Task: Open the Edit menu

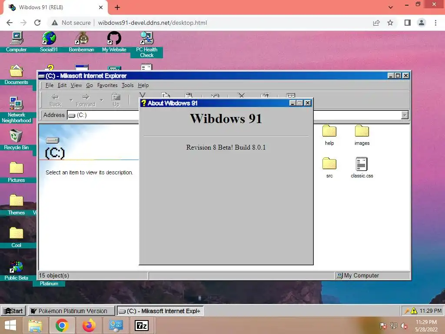Action: click(62, 85)
